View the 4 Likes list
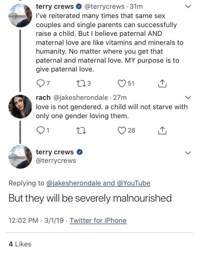 20,244
